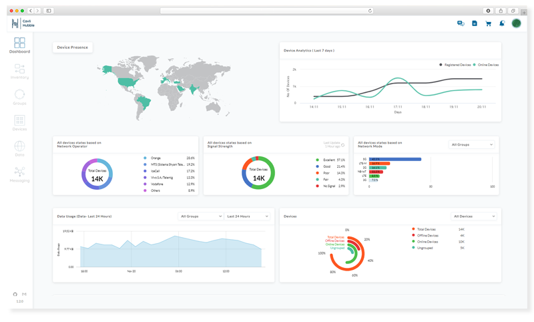
Task: Go to Inventory in the sidebar
Action: click(x=19, y=70)
